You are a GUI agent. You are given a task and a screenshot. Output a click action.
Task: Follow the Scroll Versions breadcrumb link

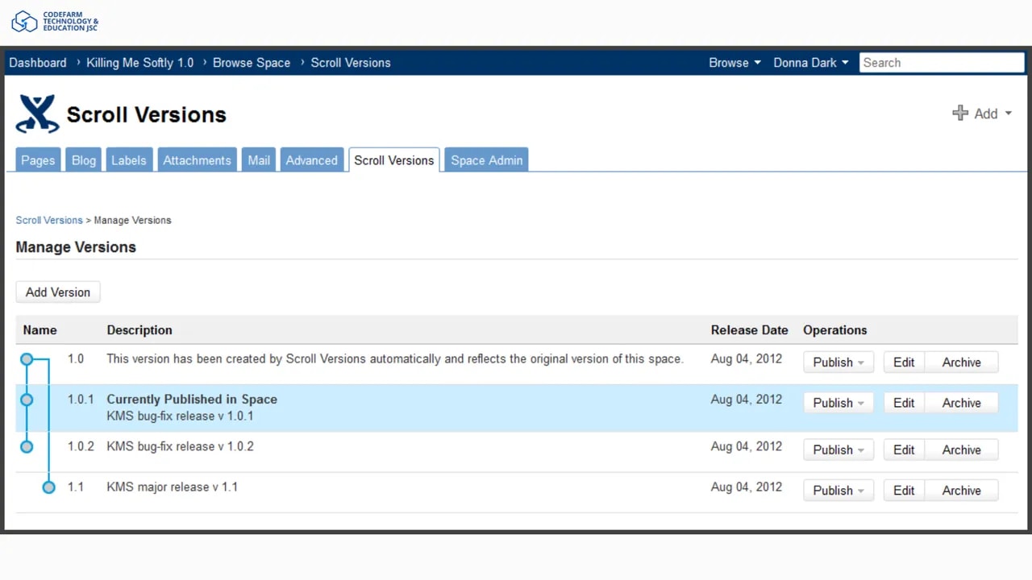(49, 220)
